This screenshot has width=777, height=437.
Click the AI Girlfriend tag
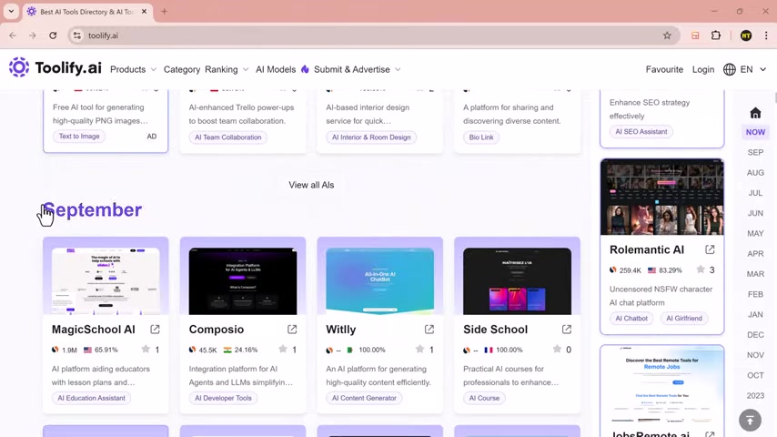pyautogui.click(x=684, y=319)
